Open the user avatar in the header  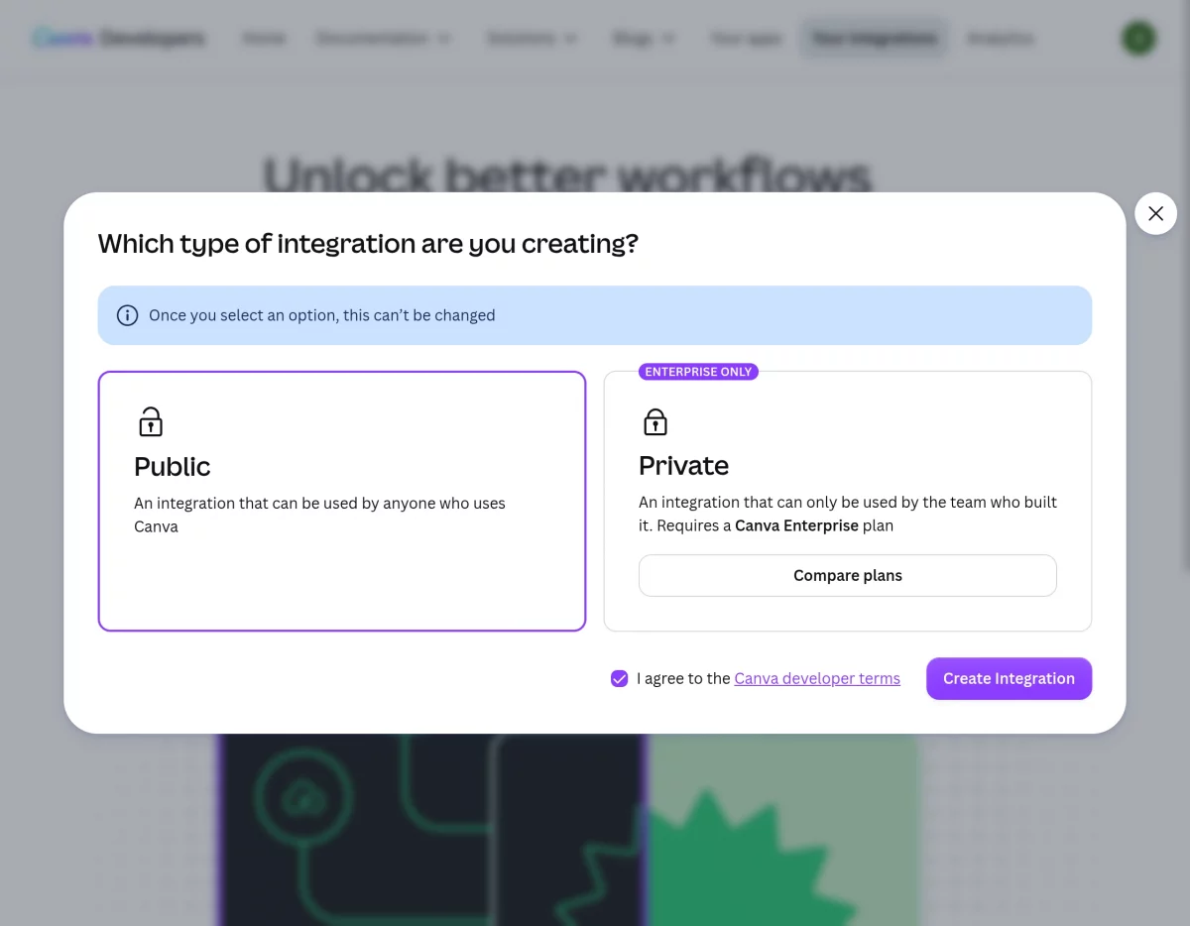tap(1138, 39)
